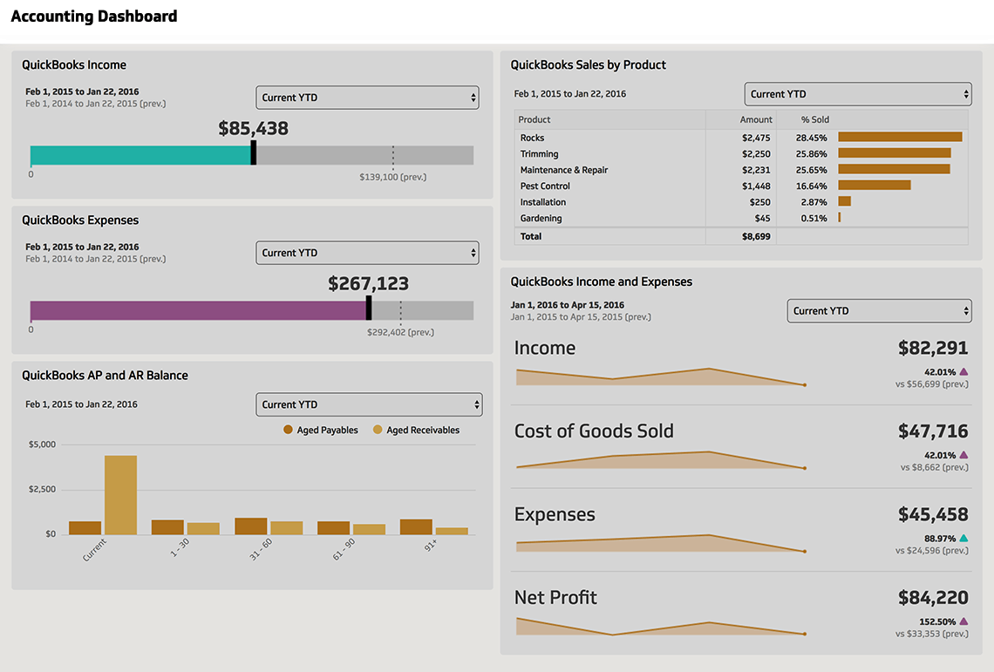Click the $267,123 expenses value
Screen dimensions: 994x672
pos(368,283)
